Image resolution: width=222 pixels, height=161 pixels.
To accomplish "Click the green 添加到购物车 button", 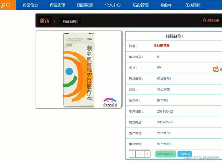I will 165,154.
